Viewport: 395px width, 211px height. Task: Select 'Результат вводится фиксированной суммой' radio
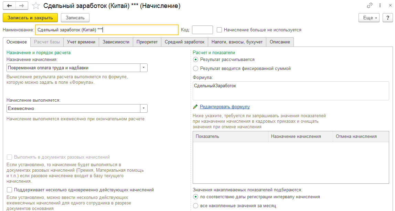tap(196, 68)
